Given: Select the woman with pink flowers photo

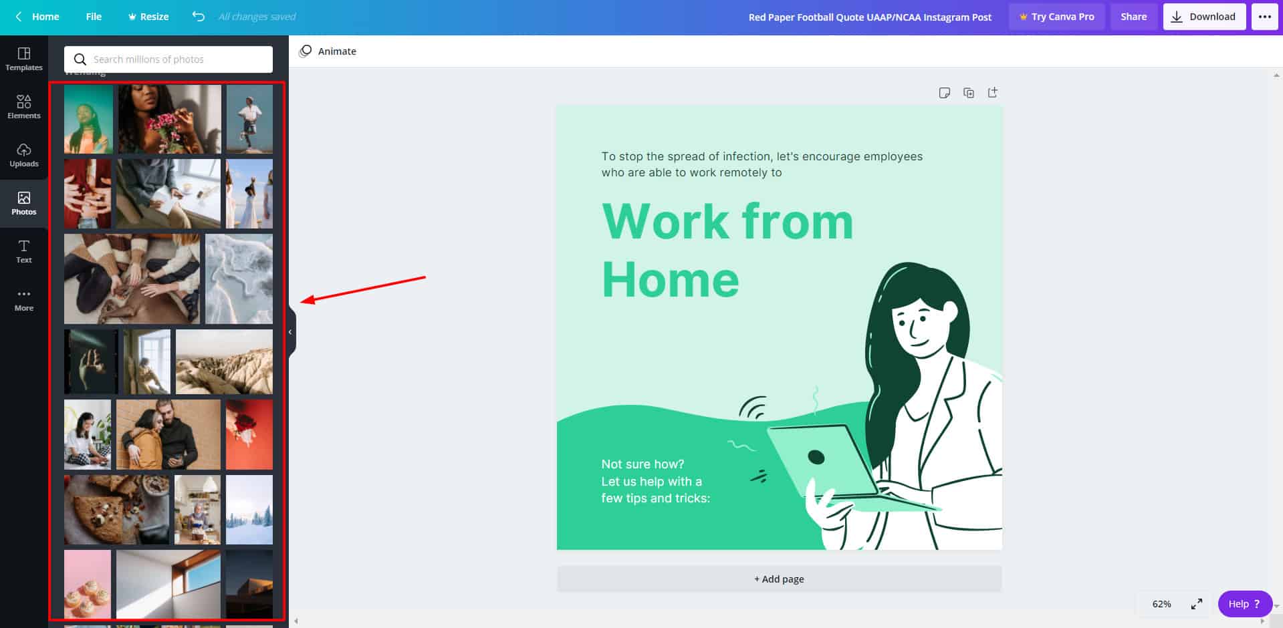Looking at the screenshot, I should pos(170,119).
